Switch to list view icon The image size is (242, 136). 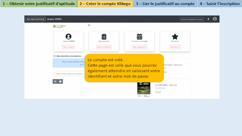point(55,82)
